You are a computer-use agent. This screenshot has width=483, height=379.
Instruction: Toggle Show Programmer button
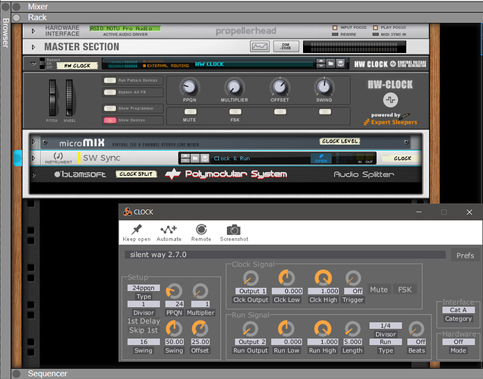point(110,108)
